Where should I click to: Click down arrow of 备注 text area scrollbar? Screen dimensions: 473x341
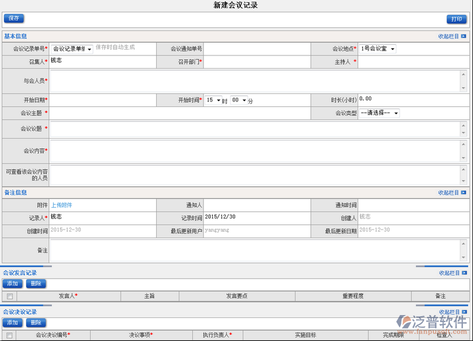[464, 258]
